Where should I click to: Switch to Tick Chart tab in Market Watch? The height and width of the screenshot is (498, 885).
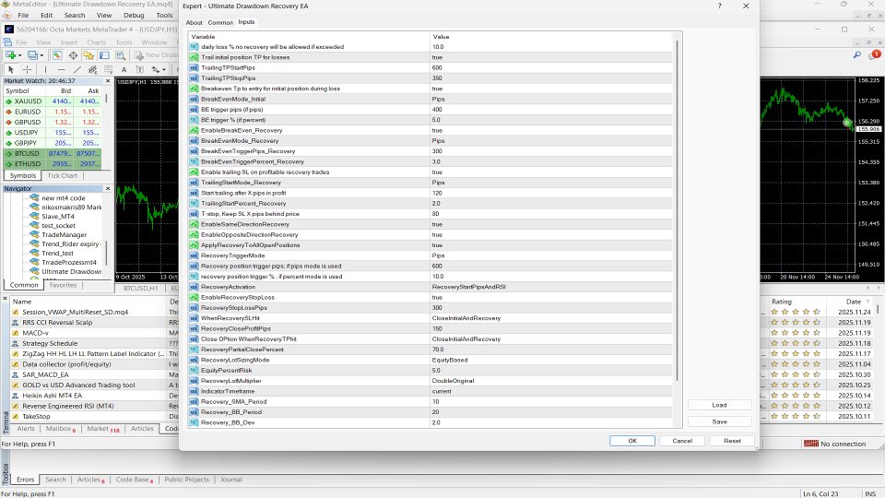62,175
